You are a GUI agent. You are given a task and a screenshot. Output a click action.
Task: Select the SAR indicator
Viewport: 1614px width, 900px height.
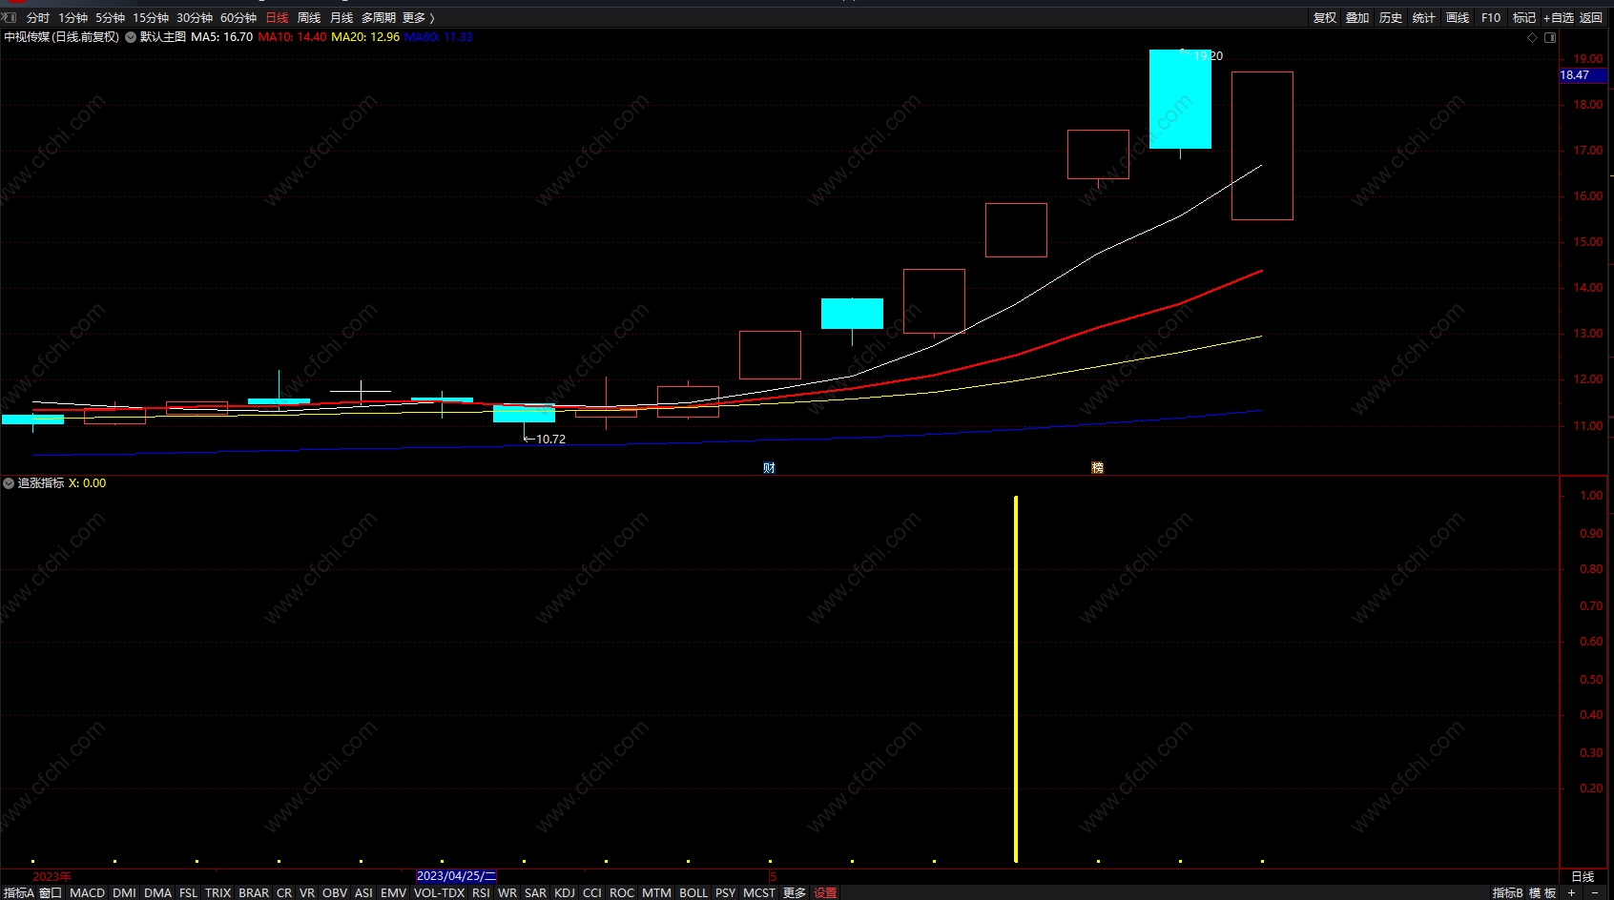[x=536, y=892]
